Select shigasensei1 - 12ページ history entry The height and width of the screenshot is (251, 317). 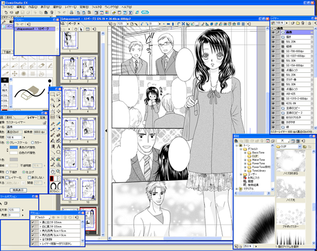pyautogui.click(x=35, y=29)
